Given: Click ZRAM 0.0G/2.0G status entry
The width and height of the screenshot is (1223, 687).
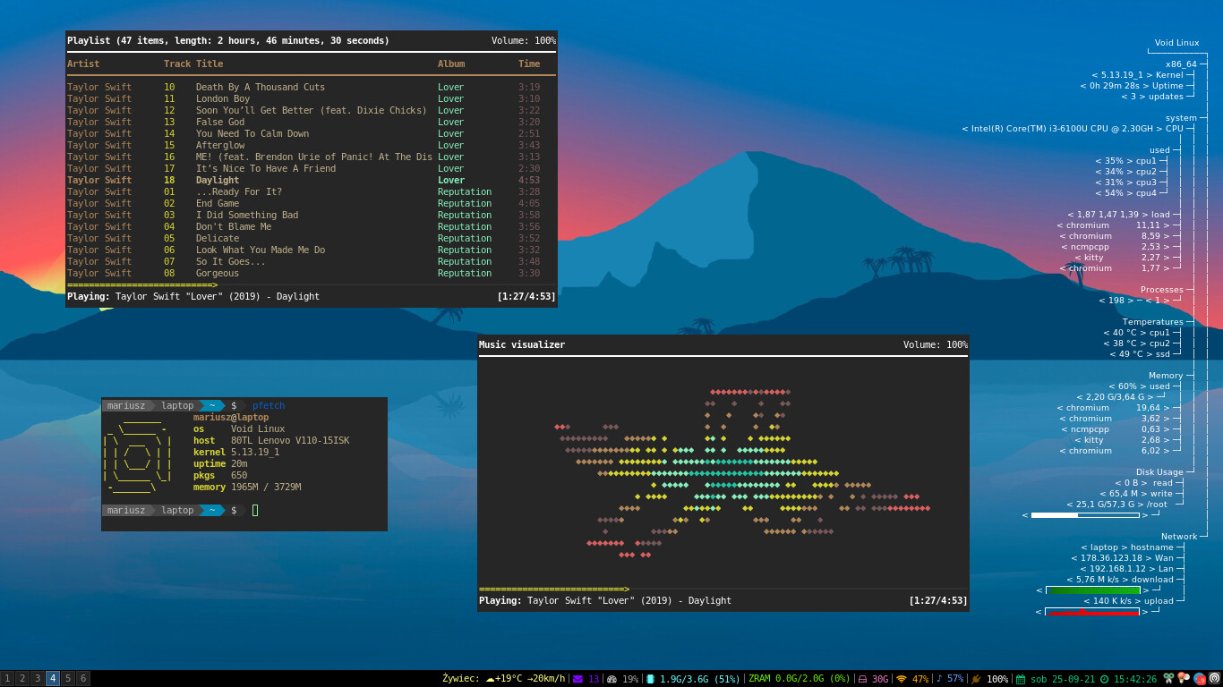Looking at the screenshot, I should click(x=800, y=679).
